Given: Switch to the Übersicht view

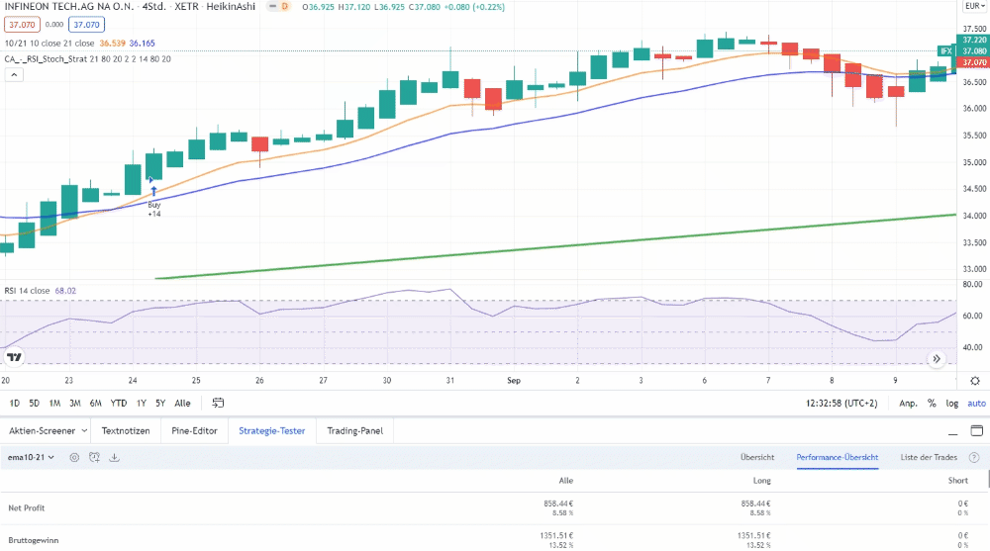Looking at the screenshot, I should 757,457.
